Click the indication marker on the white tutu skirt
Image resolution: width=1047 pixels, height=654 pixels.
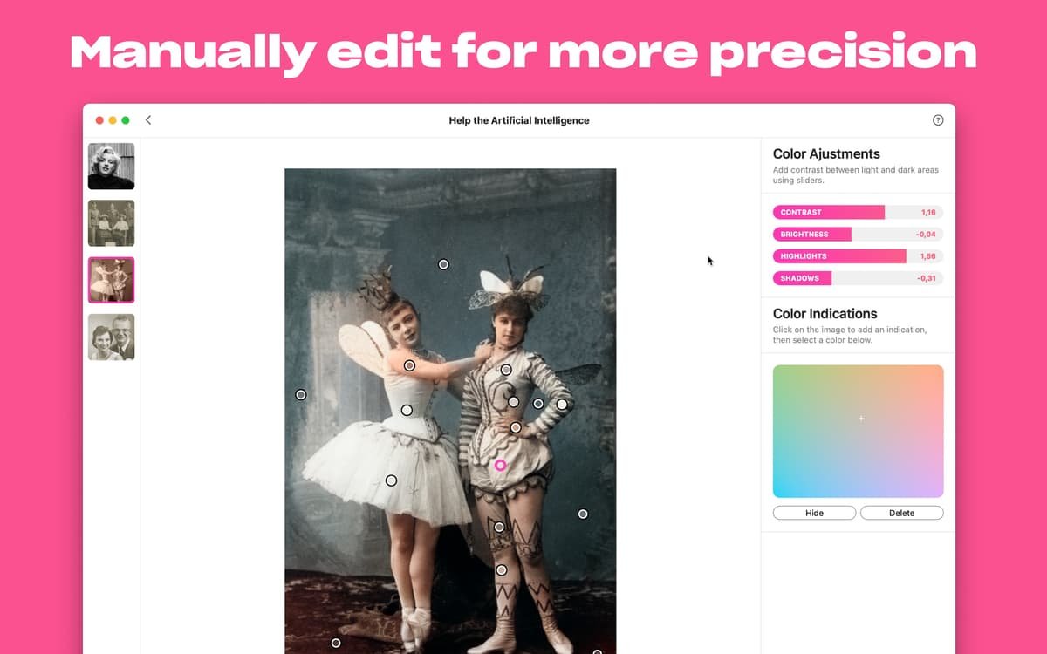tap(391, 480)
